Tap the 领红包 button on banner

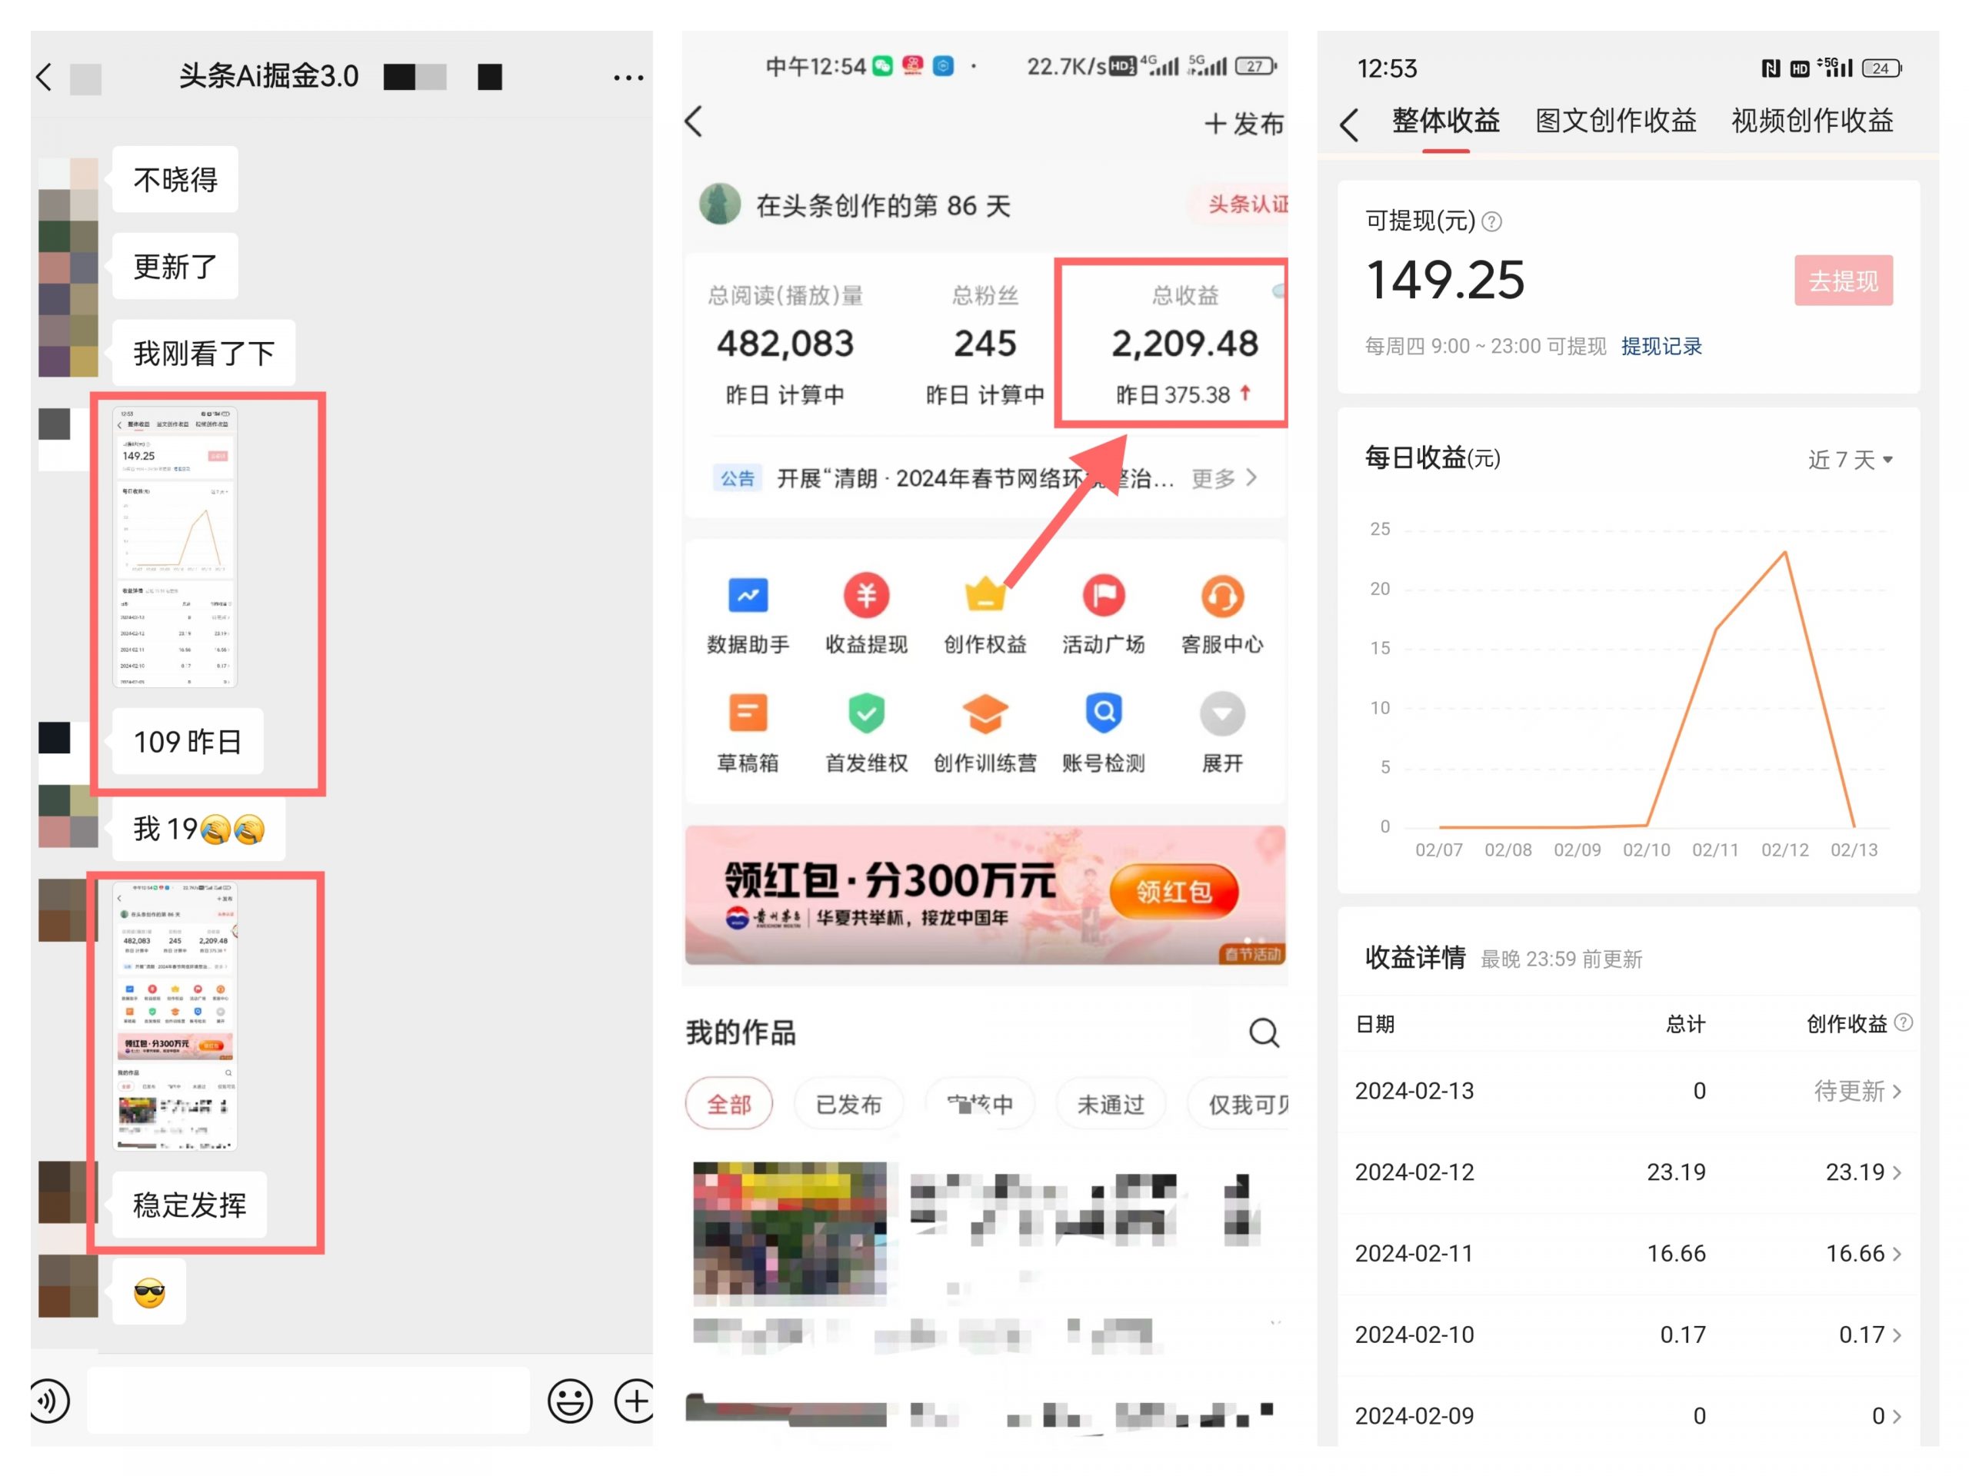click(1173, 892)
